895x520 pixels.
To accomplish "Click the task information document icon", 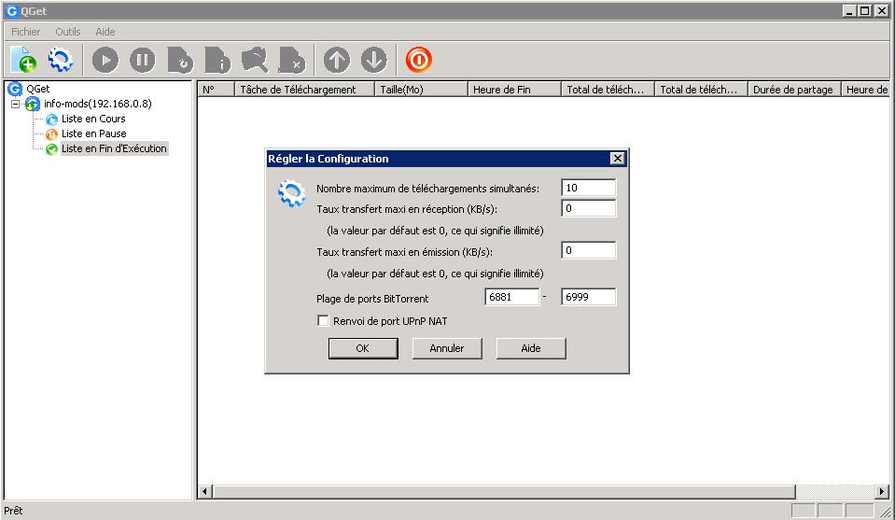I will pyautogui.click(x=217, y=60).
